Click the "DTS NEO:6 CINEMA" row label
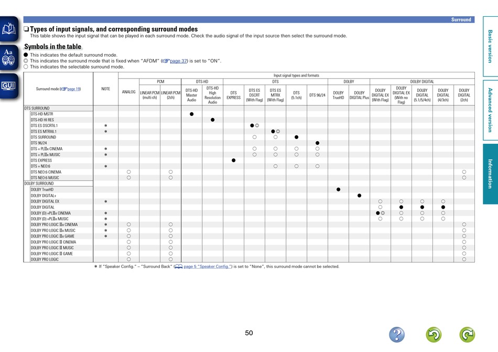The image size is (498, 352). 46,172
